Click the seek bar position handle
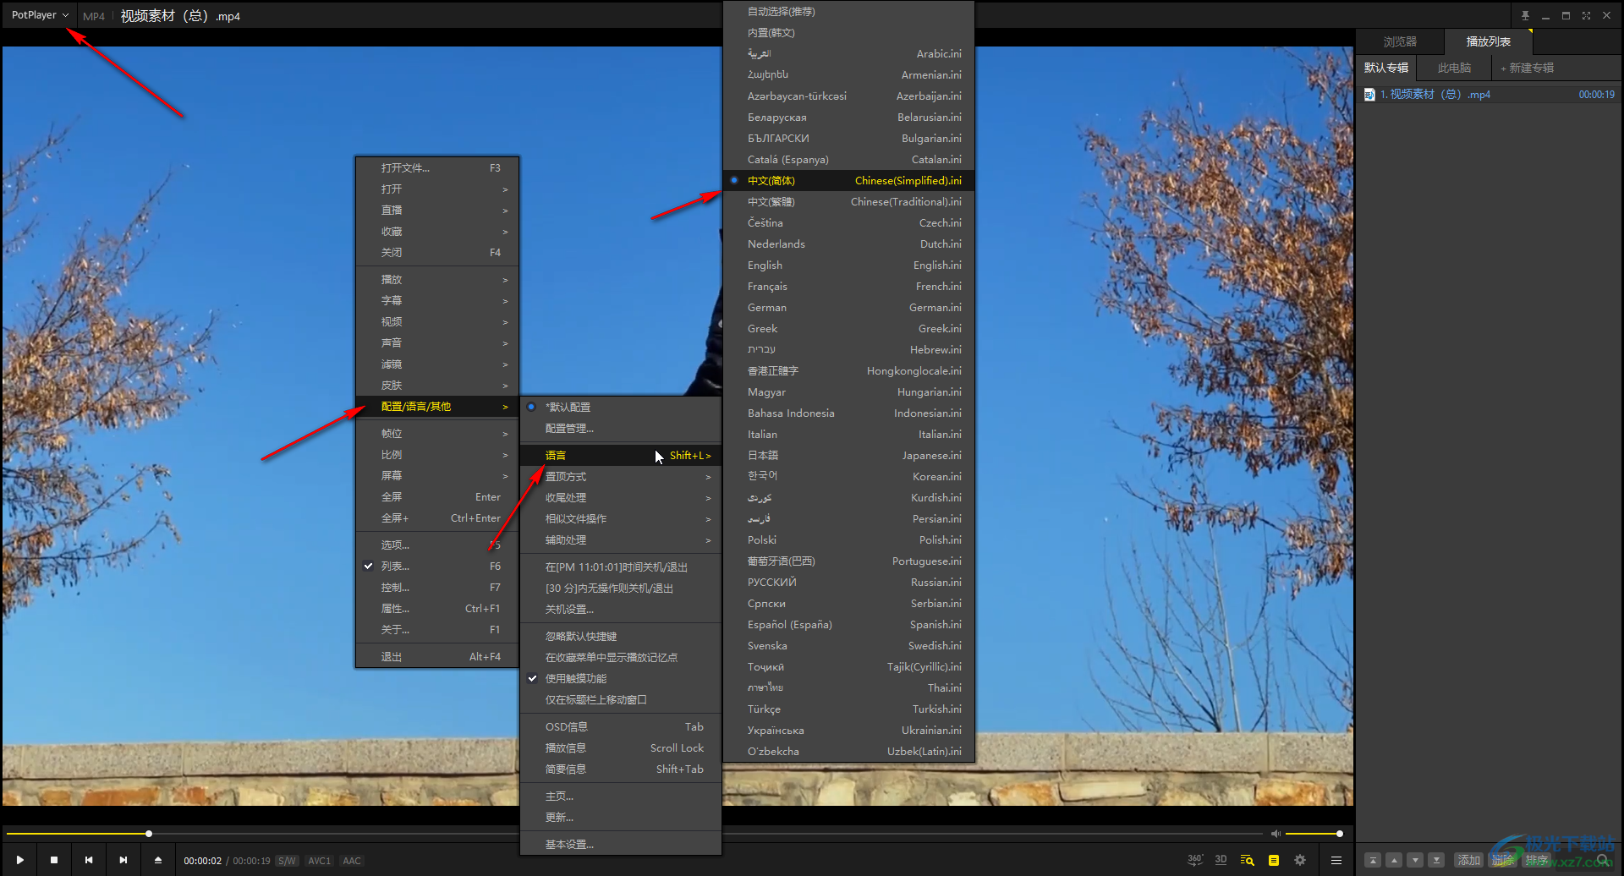The height and width of the screenshot is (876, 1624). [x=149, y=834]
